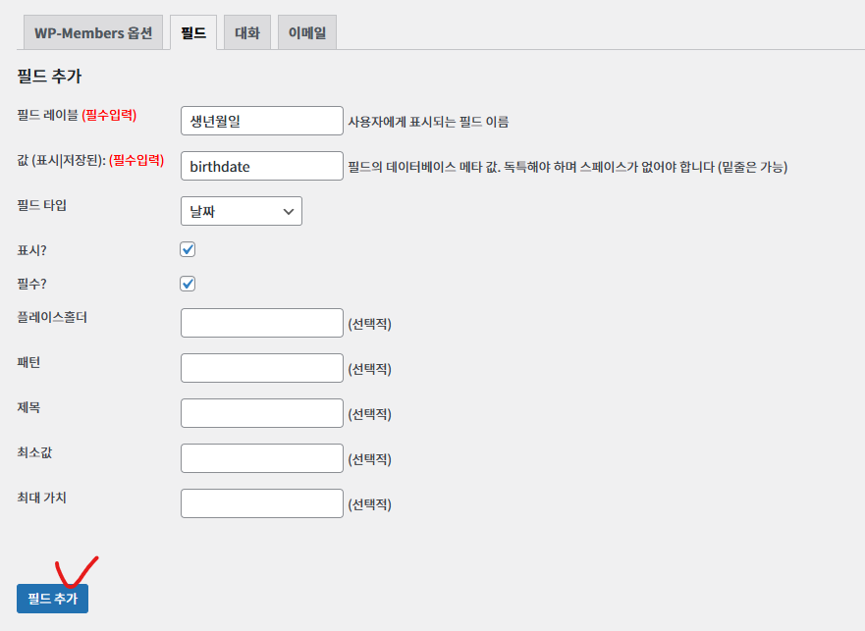The width and height of the screenshot is (865, 631).
Task: Click the 최대 가치 input field
Action: 262,503
